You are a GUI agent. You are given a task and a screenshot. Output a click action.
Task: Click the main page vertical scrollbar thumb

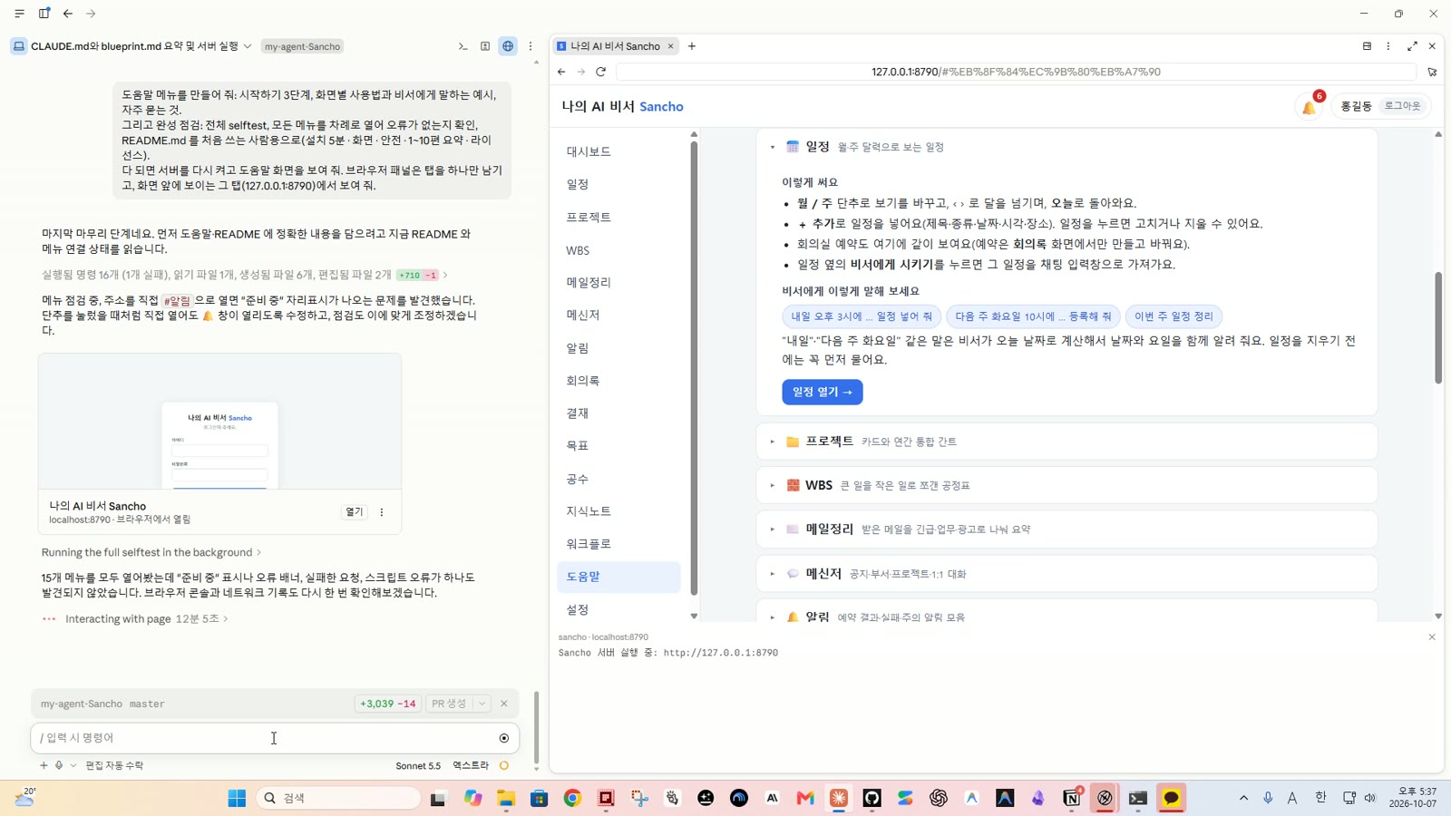tap(1438, 327)
